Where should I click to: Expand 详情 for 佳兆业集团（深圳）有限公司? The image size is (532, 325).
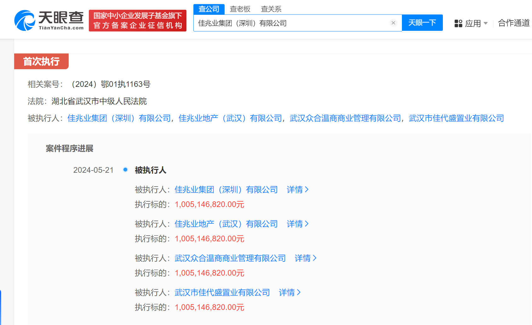click(x=297, y=189)
